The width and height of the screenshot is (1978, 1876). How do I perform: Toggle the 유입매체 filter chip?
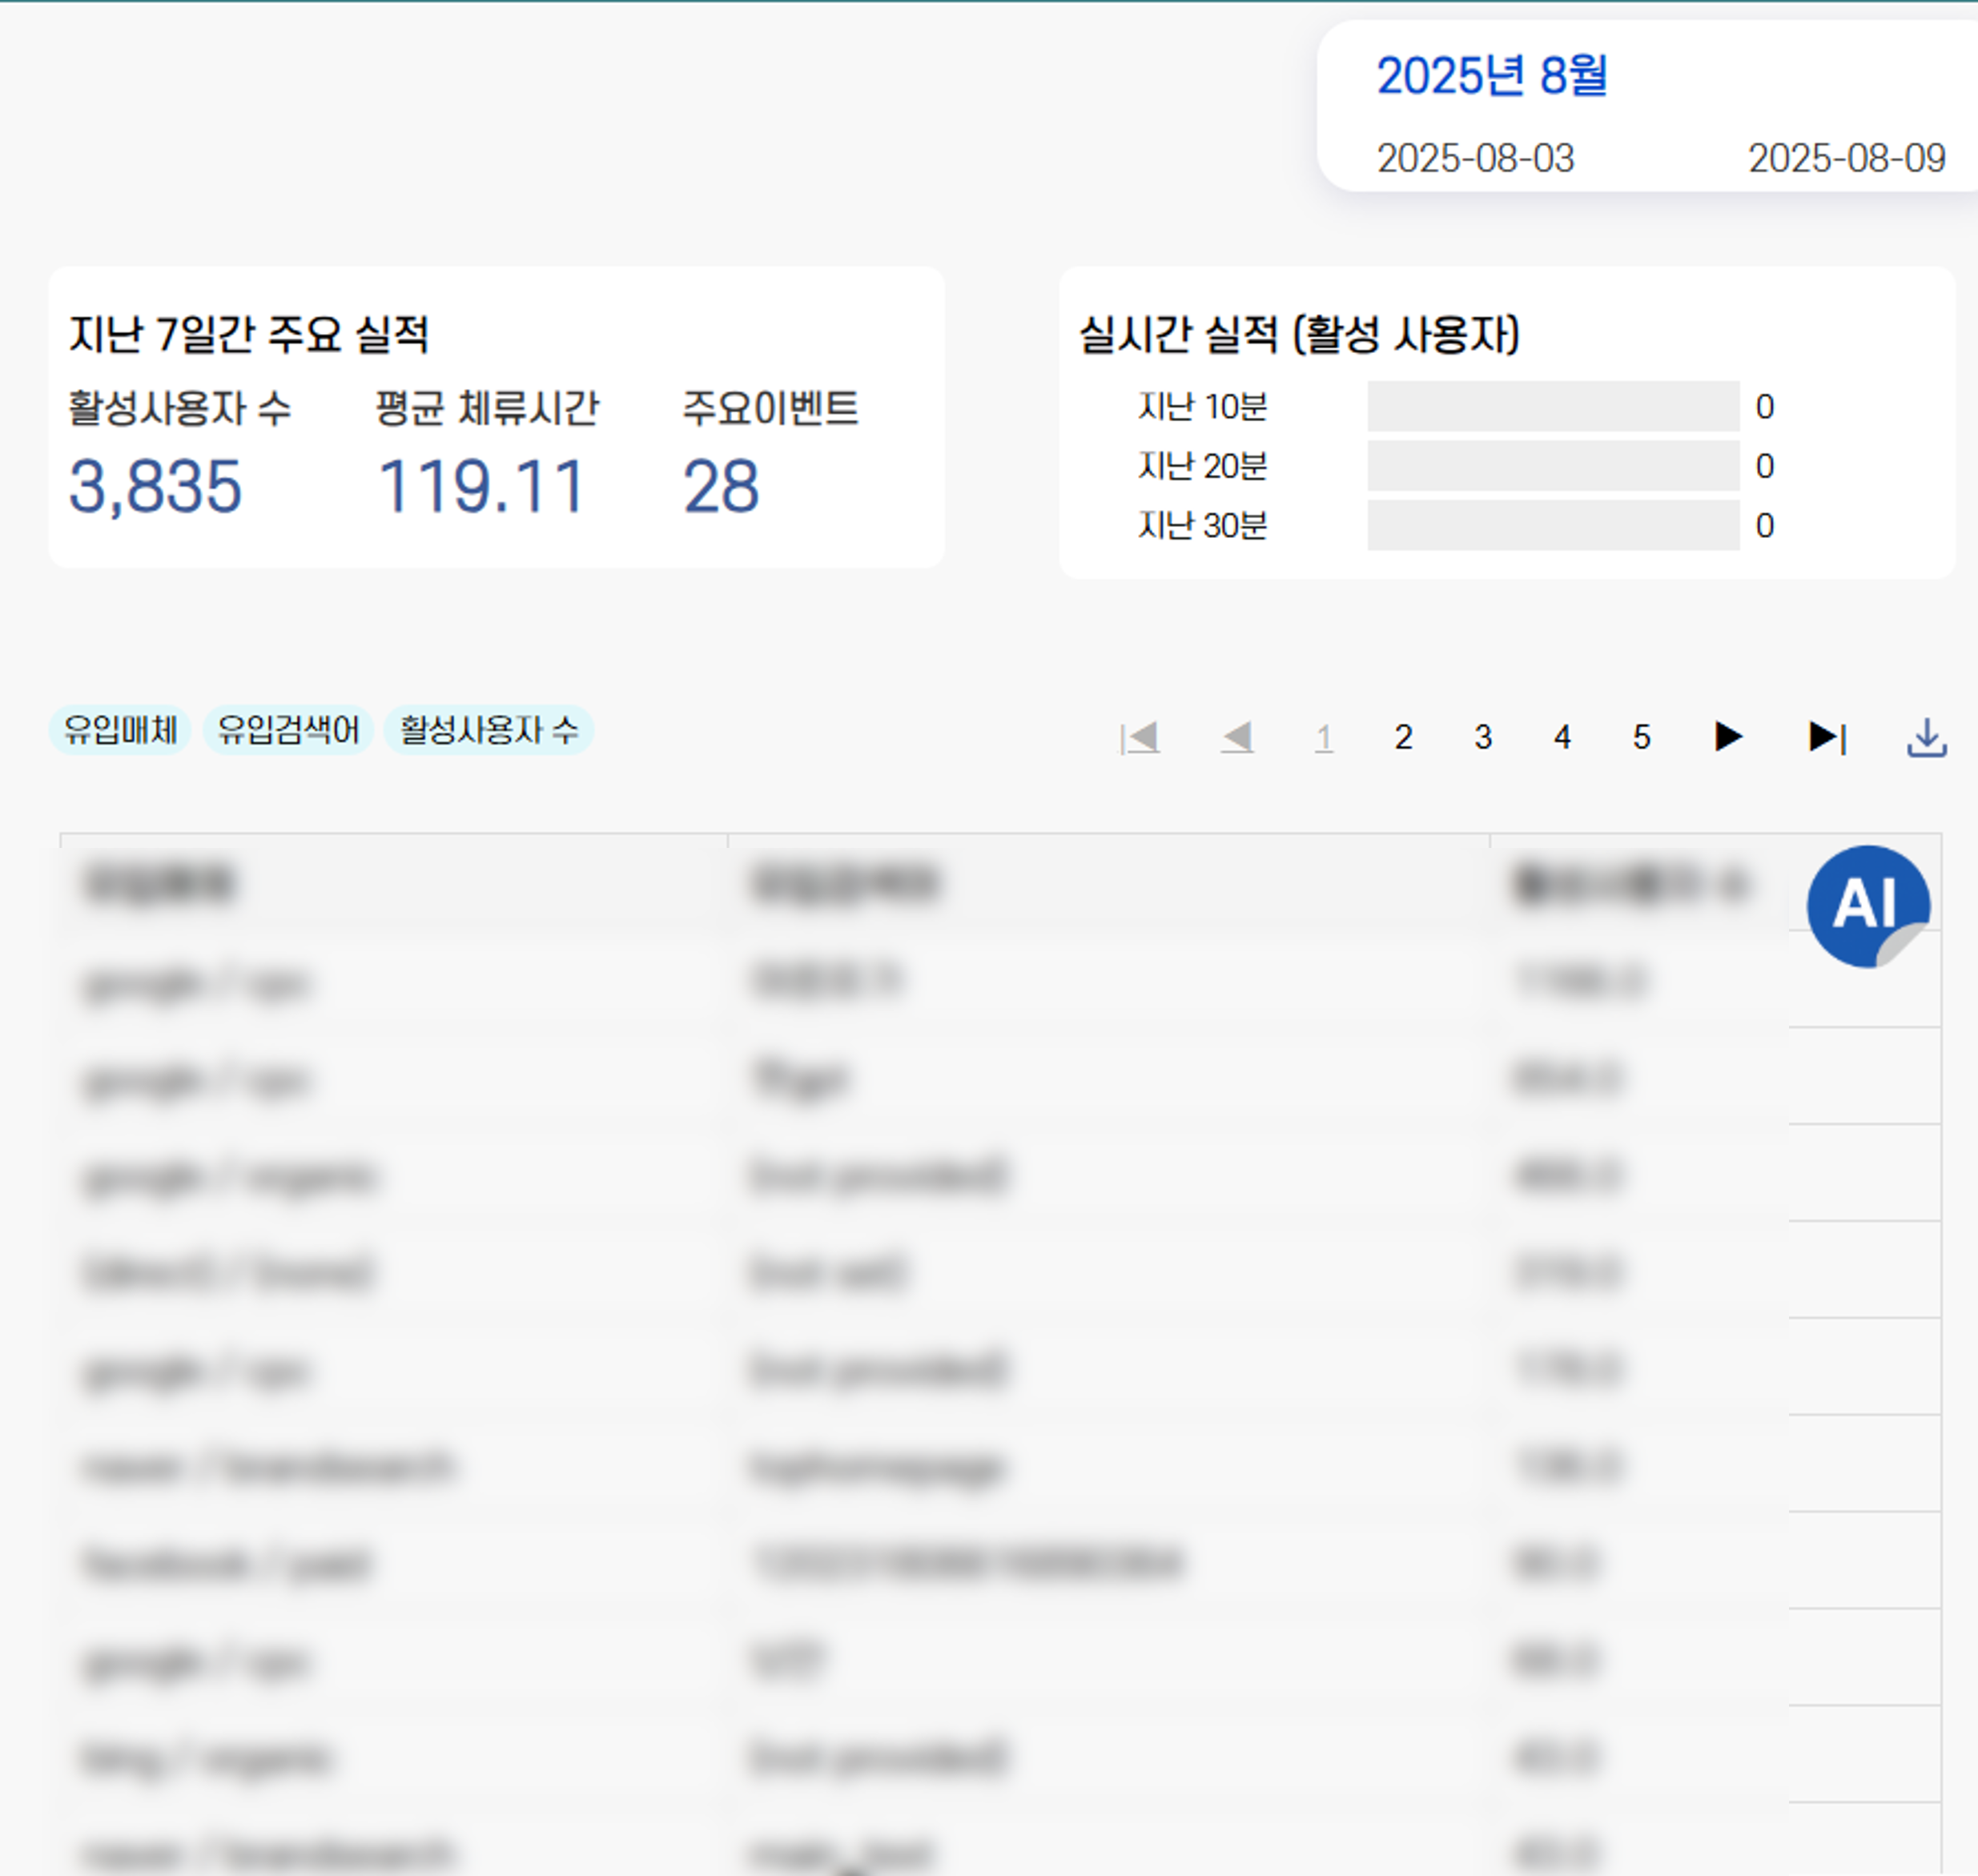tap(119, 731)
